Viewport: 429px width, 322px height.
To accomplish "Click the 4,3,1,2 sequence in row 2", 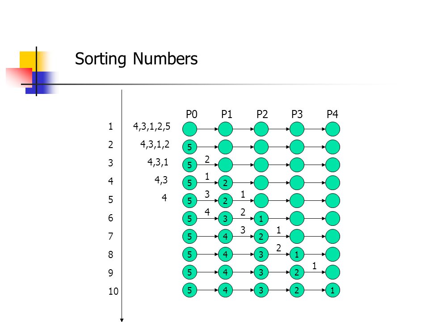I will (x=155, y=144).
